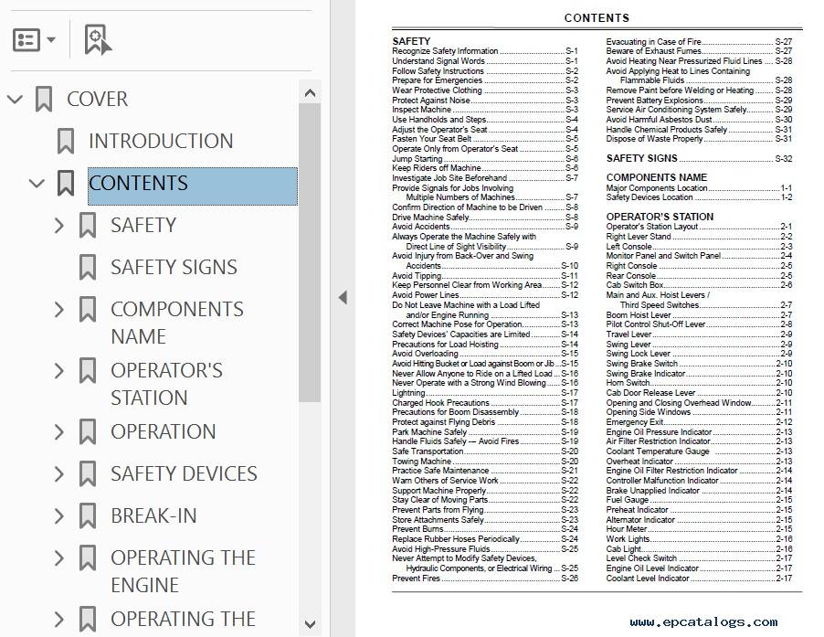824x637 pixels.
Task: Click the 'Fasten Your Seat Belt' entry
Action: click(484, 139)
